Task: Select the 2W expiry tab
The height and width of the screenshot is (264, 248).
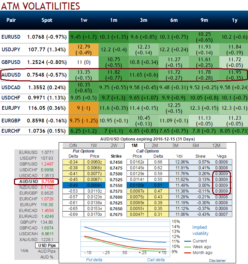Action: click(114, 145)
